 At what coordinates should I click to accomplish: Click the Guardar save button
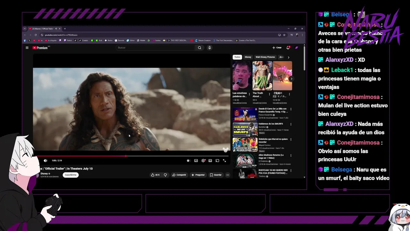pyautogui.click(x=216, y=175)
